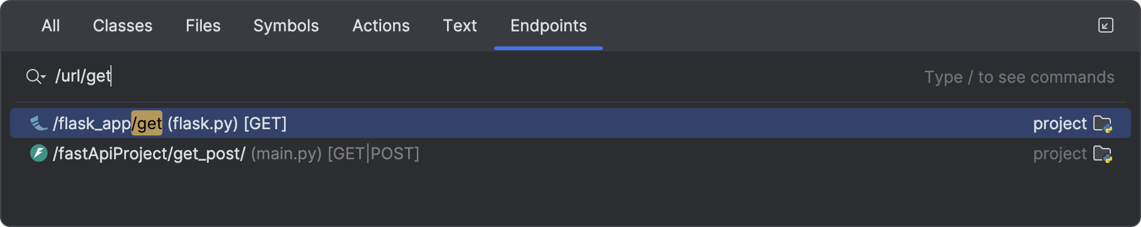1141x227 pixels.
Task: Select the FastAPI icon beside /fastApiProject/get_post/
Action: (x=39, y=153)
